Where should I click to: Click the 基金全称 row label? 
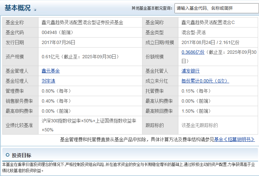click(15, 22)
